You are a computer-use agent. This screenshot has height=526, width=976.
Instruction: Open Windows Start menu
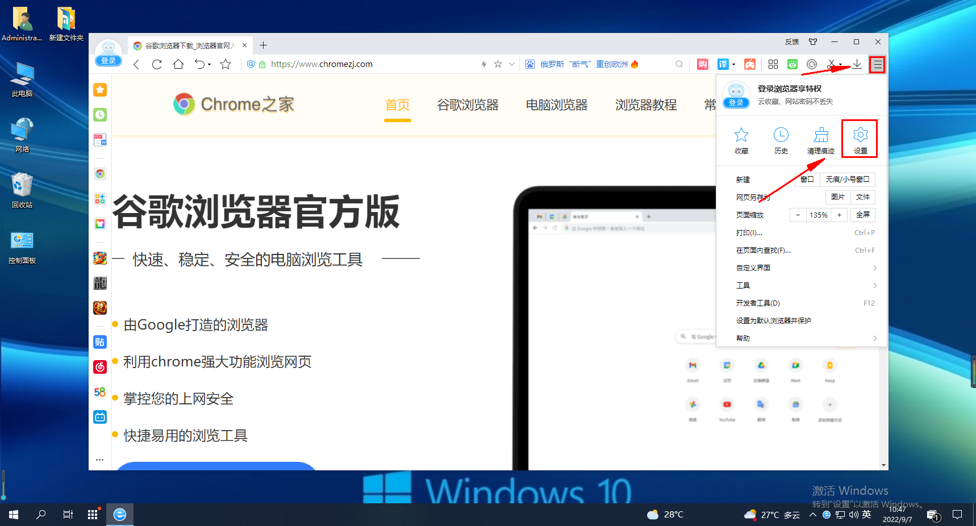14,515
